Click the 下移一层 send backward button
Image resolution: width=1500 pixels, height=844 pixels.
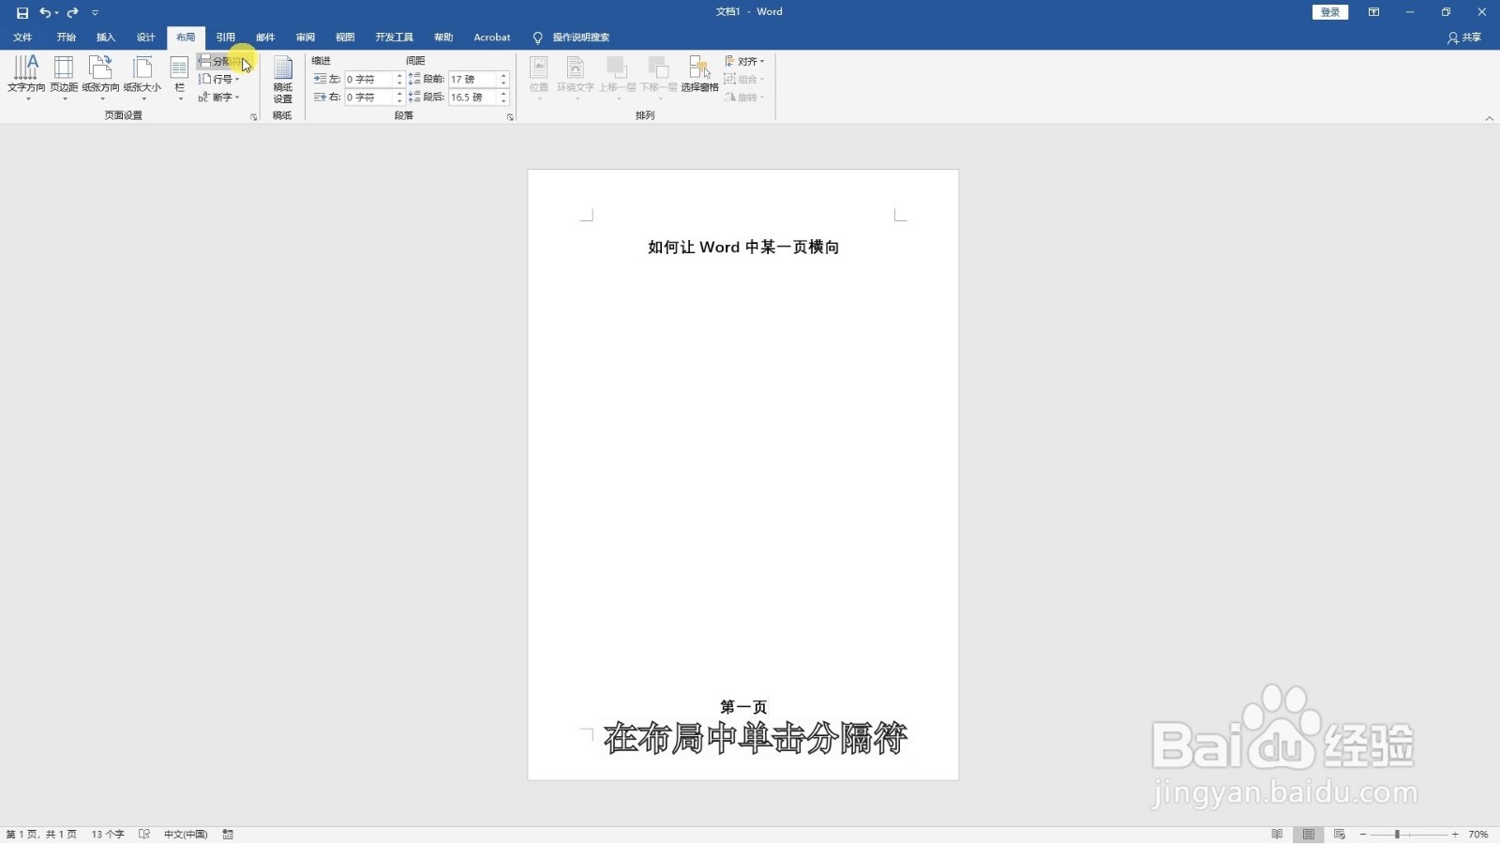(658, 77)
